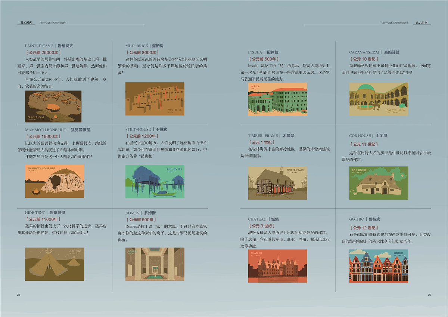Click page number 29
This screenshot has width=448, height=317.
(429, 295)
